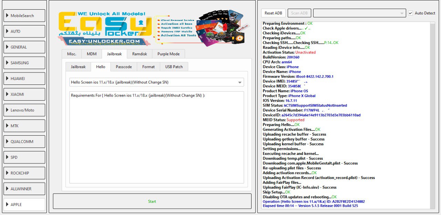Viewport: 441px width, 215px height.
Task: Click the 'Uploading recache buffer - Success' line
Action: pos(294,134)
